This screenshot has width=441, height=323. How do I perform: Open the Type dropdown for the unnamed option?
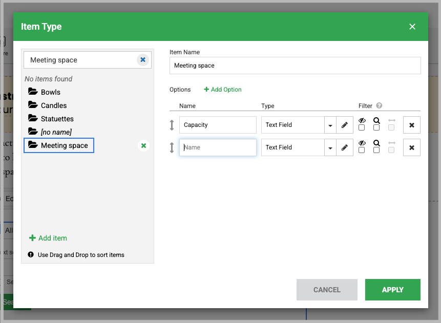click(x=330, y=147)
